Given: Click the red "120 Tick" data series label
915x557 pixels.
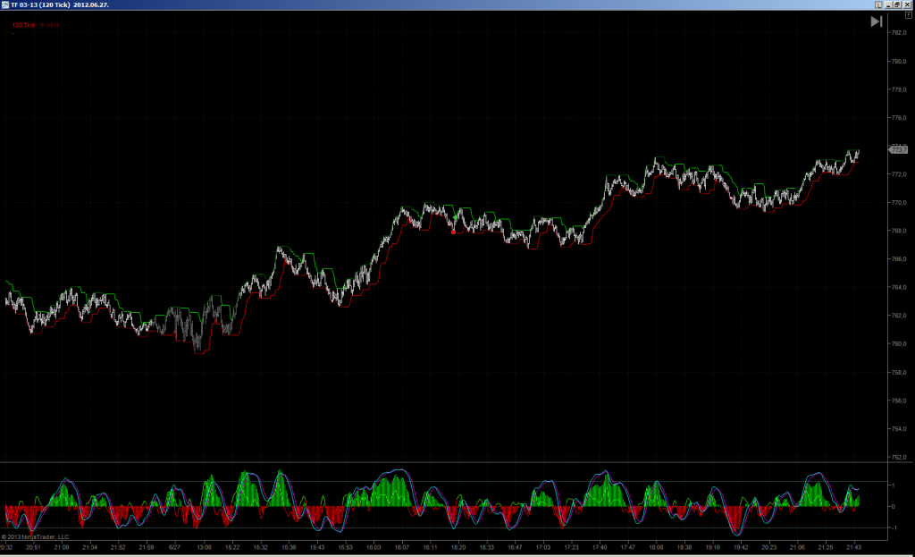Looking at the screenshot, I should 24,25.
